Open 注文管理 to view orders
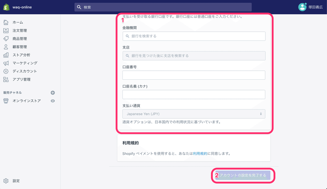This screenshot has height=189, width=327. (x=19, y=30)
